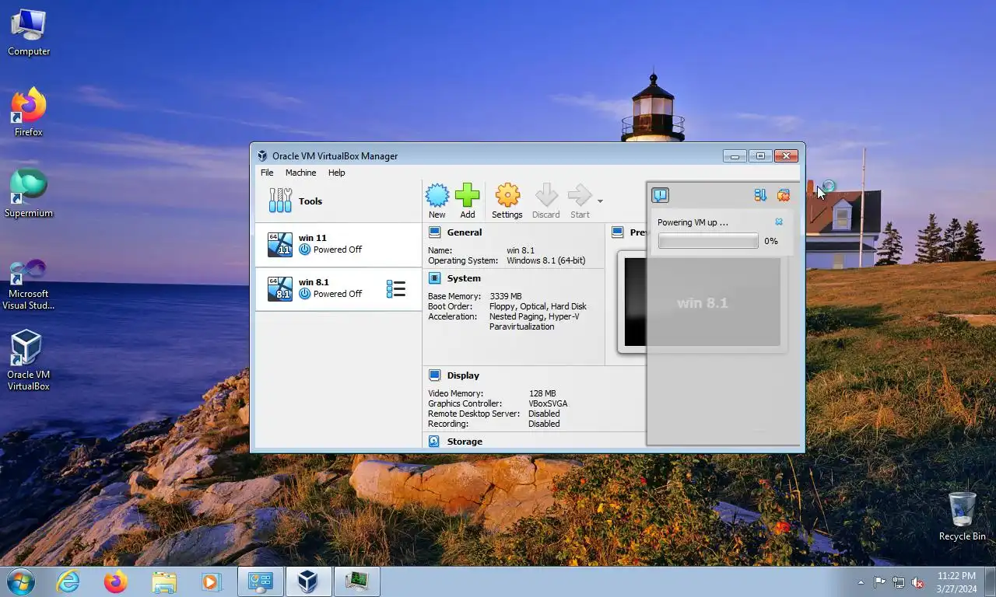Open Windows Explorer folder from taskbar
The height and width of the screenshot is (597, 996).
163,581
